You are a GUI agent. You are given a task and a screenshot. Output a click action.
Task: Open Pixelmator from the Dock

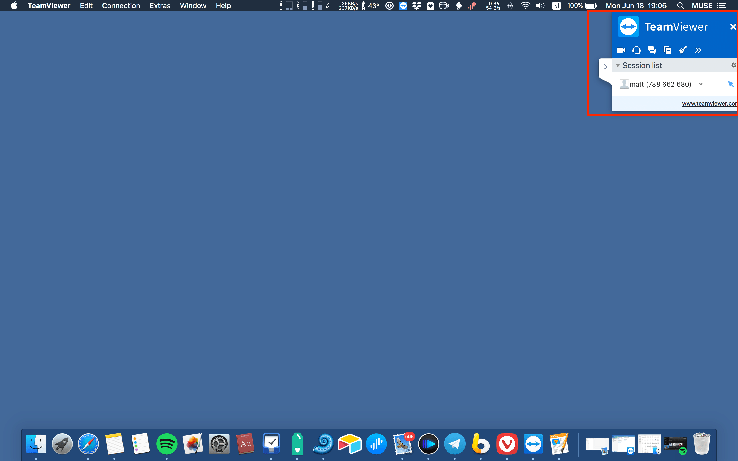193,444
